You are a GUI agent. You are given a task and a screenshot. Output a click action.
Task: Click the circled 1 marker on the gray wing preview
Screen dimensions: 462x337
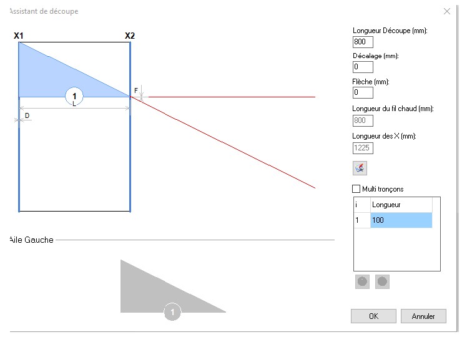(x=172, y=312)
